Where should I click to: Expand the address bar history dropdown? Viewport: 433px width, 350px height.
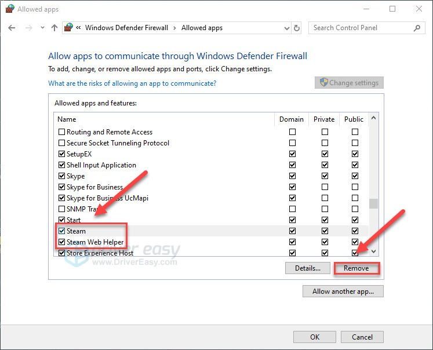(x=287, y=28)
